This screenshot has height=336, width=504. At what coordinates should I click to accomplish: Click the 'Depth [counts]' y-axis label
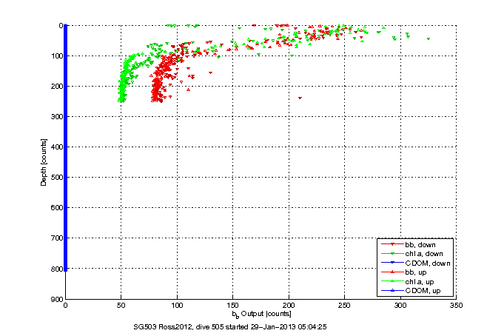pos(44,162)
